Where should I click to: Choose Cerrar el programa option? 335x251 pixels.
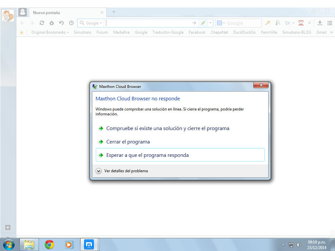click(180, 142)
